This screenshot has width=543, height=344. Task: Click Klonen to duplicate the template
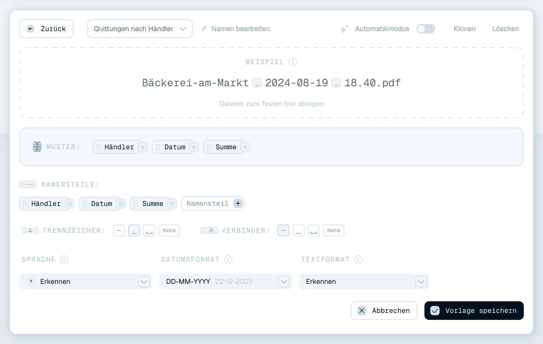[465, 29]
